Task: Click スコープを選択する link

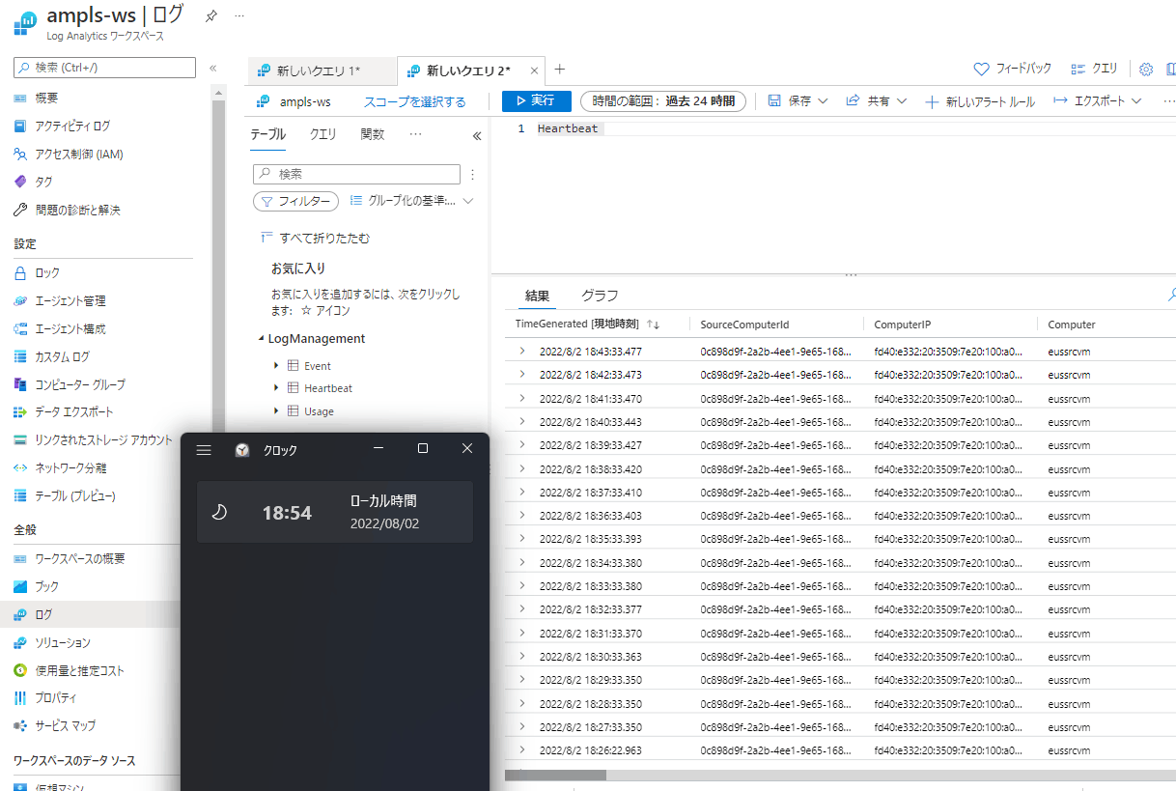Action: pyautogui.click(x=415, y=101)
